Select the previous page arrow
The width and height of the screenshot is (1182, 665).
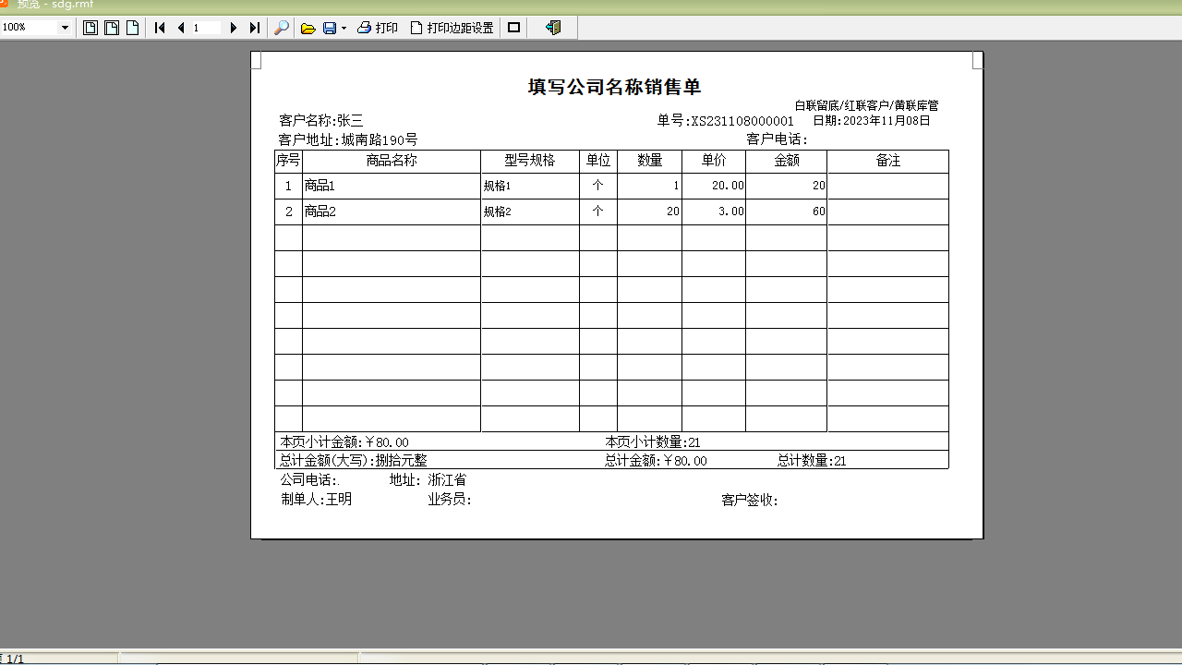coord(181,28)
